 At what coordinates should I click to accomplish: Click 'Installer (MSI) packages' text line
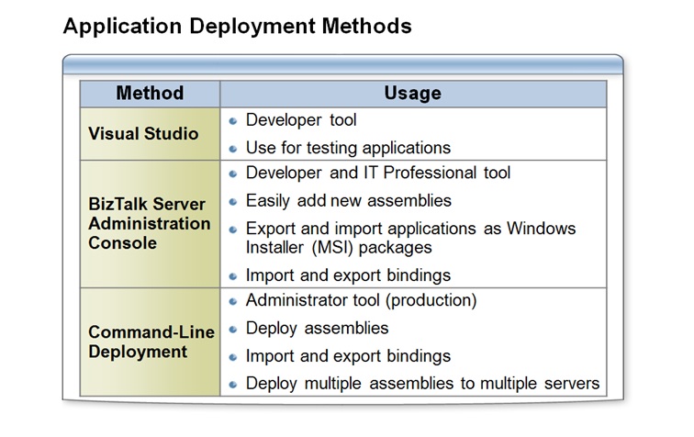pyautogui.click(x=339, y=248)
